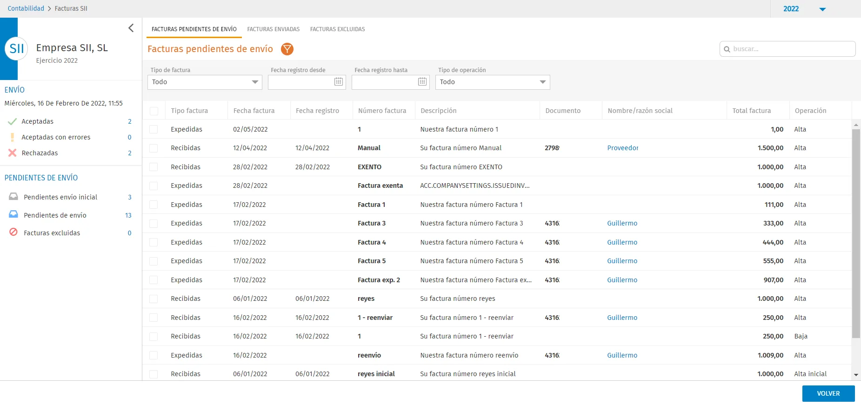
Task: Click the Aceptadas con errores warning icon
Action: [x=13, y=137]
